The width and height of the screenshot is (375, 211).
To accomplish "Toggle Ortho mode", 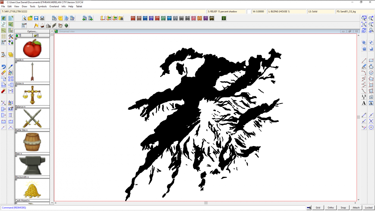I will (x=331, y=207).
